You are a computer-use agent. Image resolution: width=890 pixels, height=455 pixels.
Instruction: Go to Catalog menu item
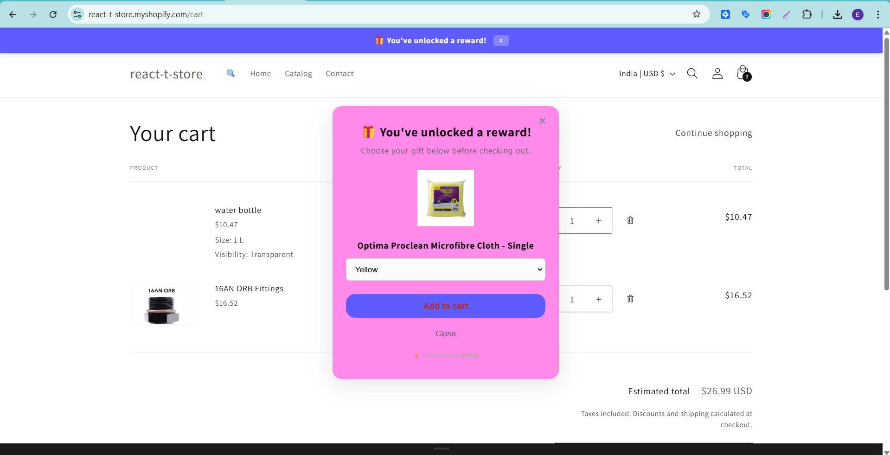(298, 74)
